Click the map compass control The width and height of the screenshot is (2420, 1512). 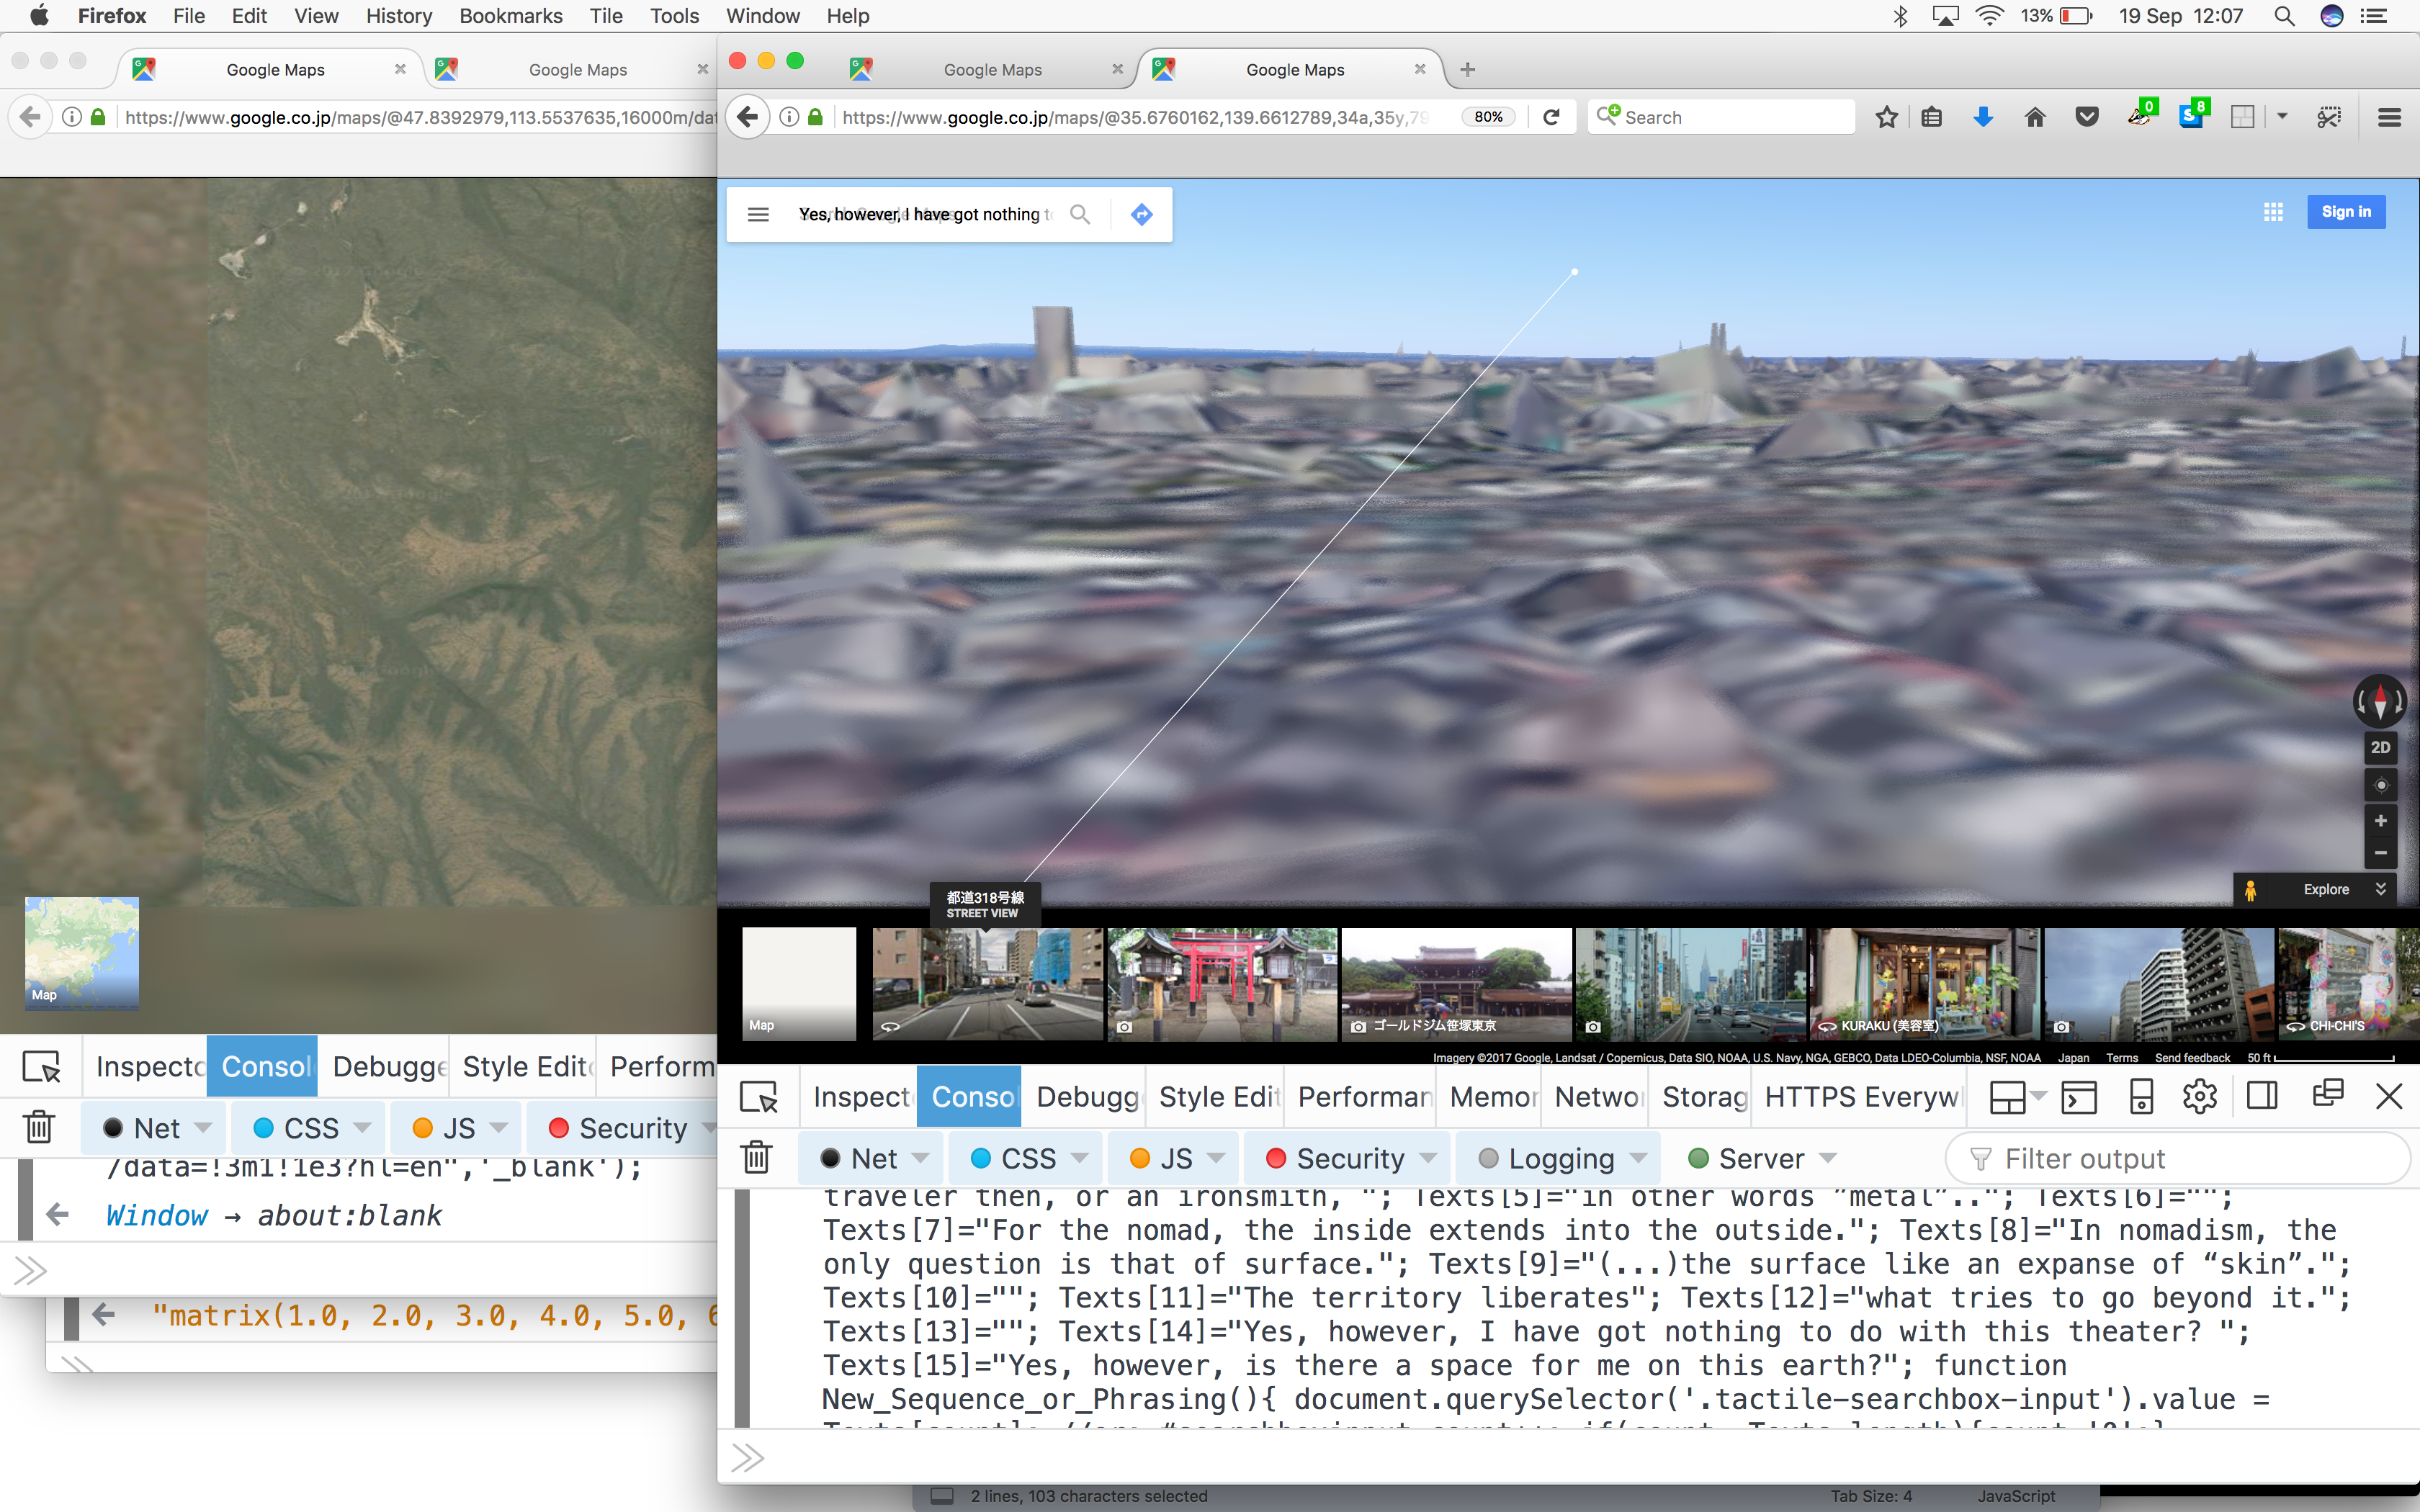point(2380,701)
